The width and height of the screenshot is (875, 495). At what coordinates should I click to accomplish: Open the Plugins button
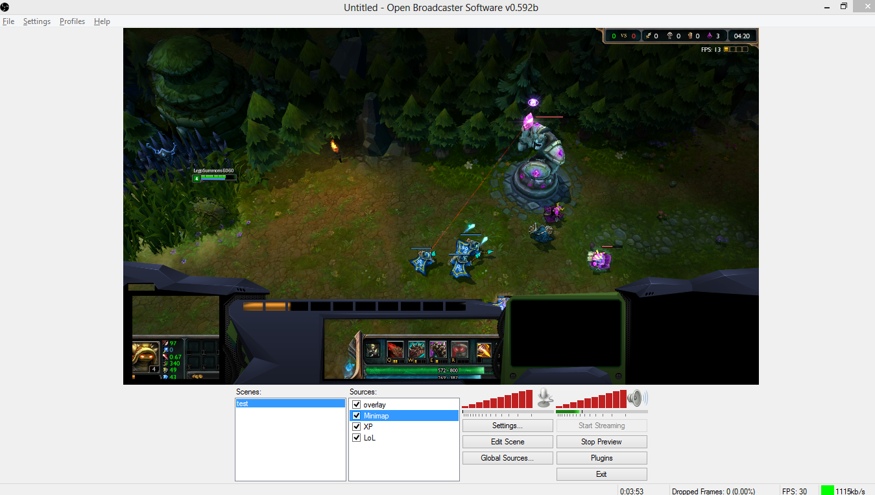pos(601,458)
